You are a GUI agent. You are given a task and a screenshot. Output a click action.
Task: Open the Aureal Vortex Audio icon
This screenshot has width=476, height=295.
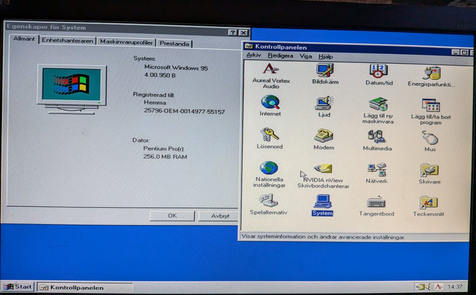[271, 70]
